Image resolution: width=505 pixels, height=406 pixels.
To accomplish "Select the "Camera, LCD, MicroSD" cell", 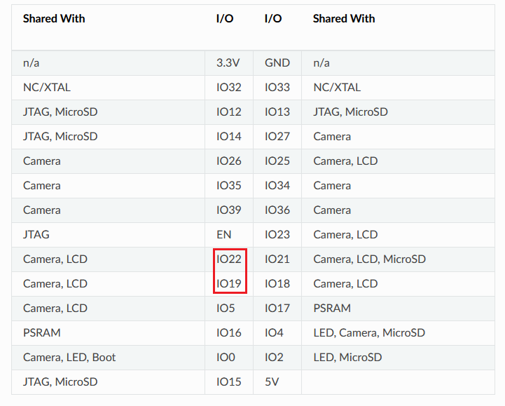I will (x=369, y=259).
